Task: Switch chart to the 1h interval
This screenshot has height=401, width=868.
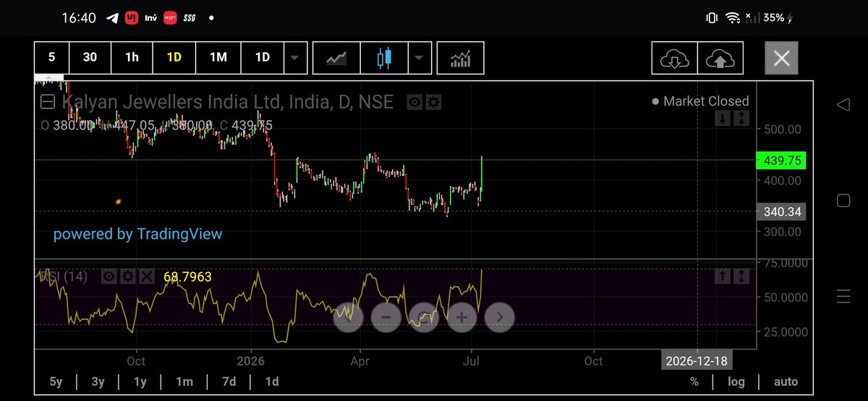Action: click(x=132, y=57)
